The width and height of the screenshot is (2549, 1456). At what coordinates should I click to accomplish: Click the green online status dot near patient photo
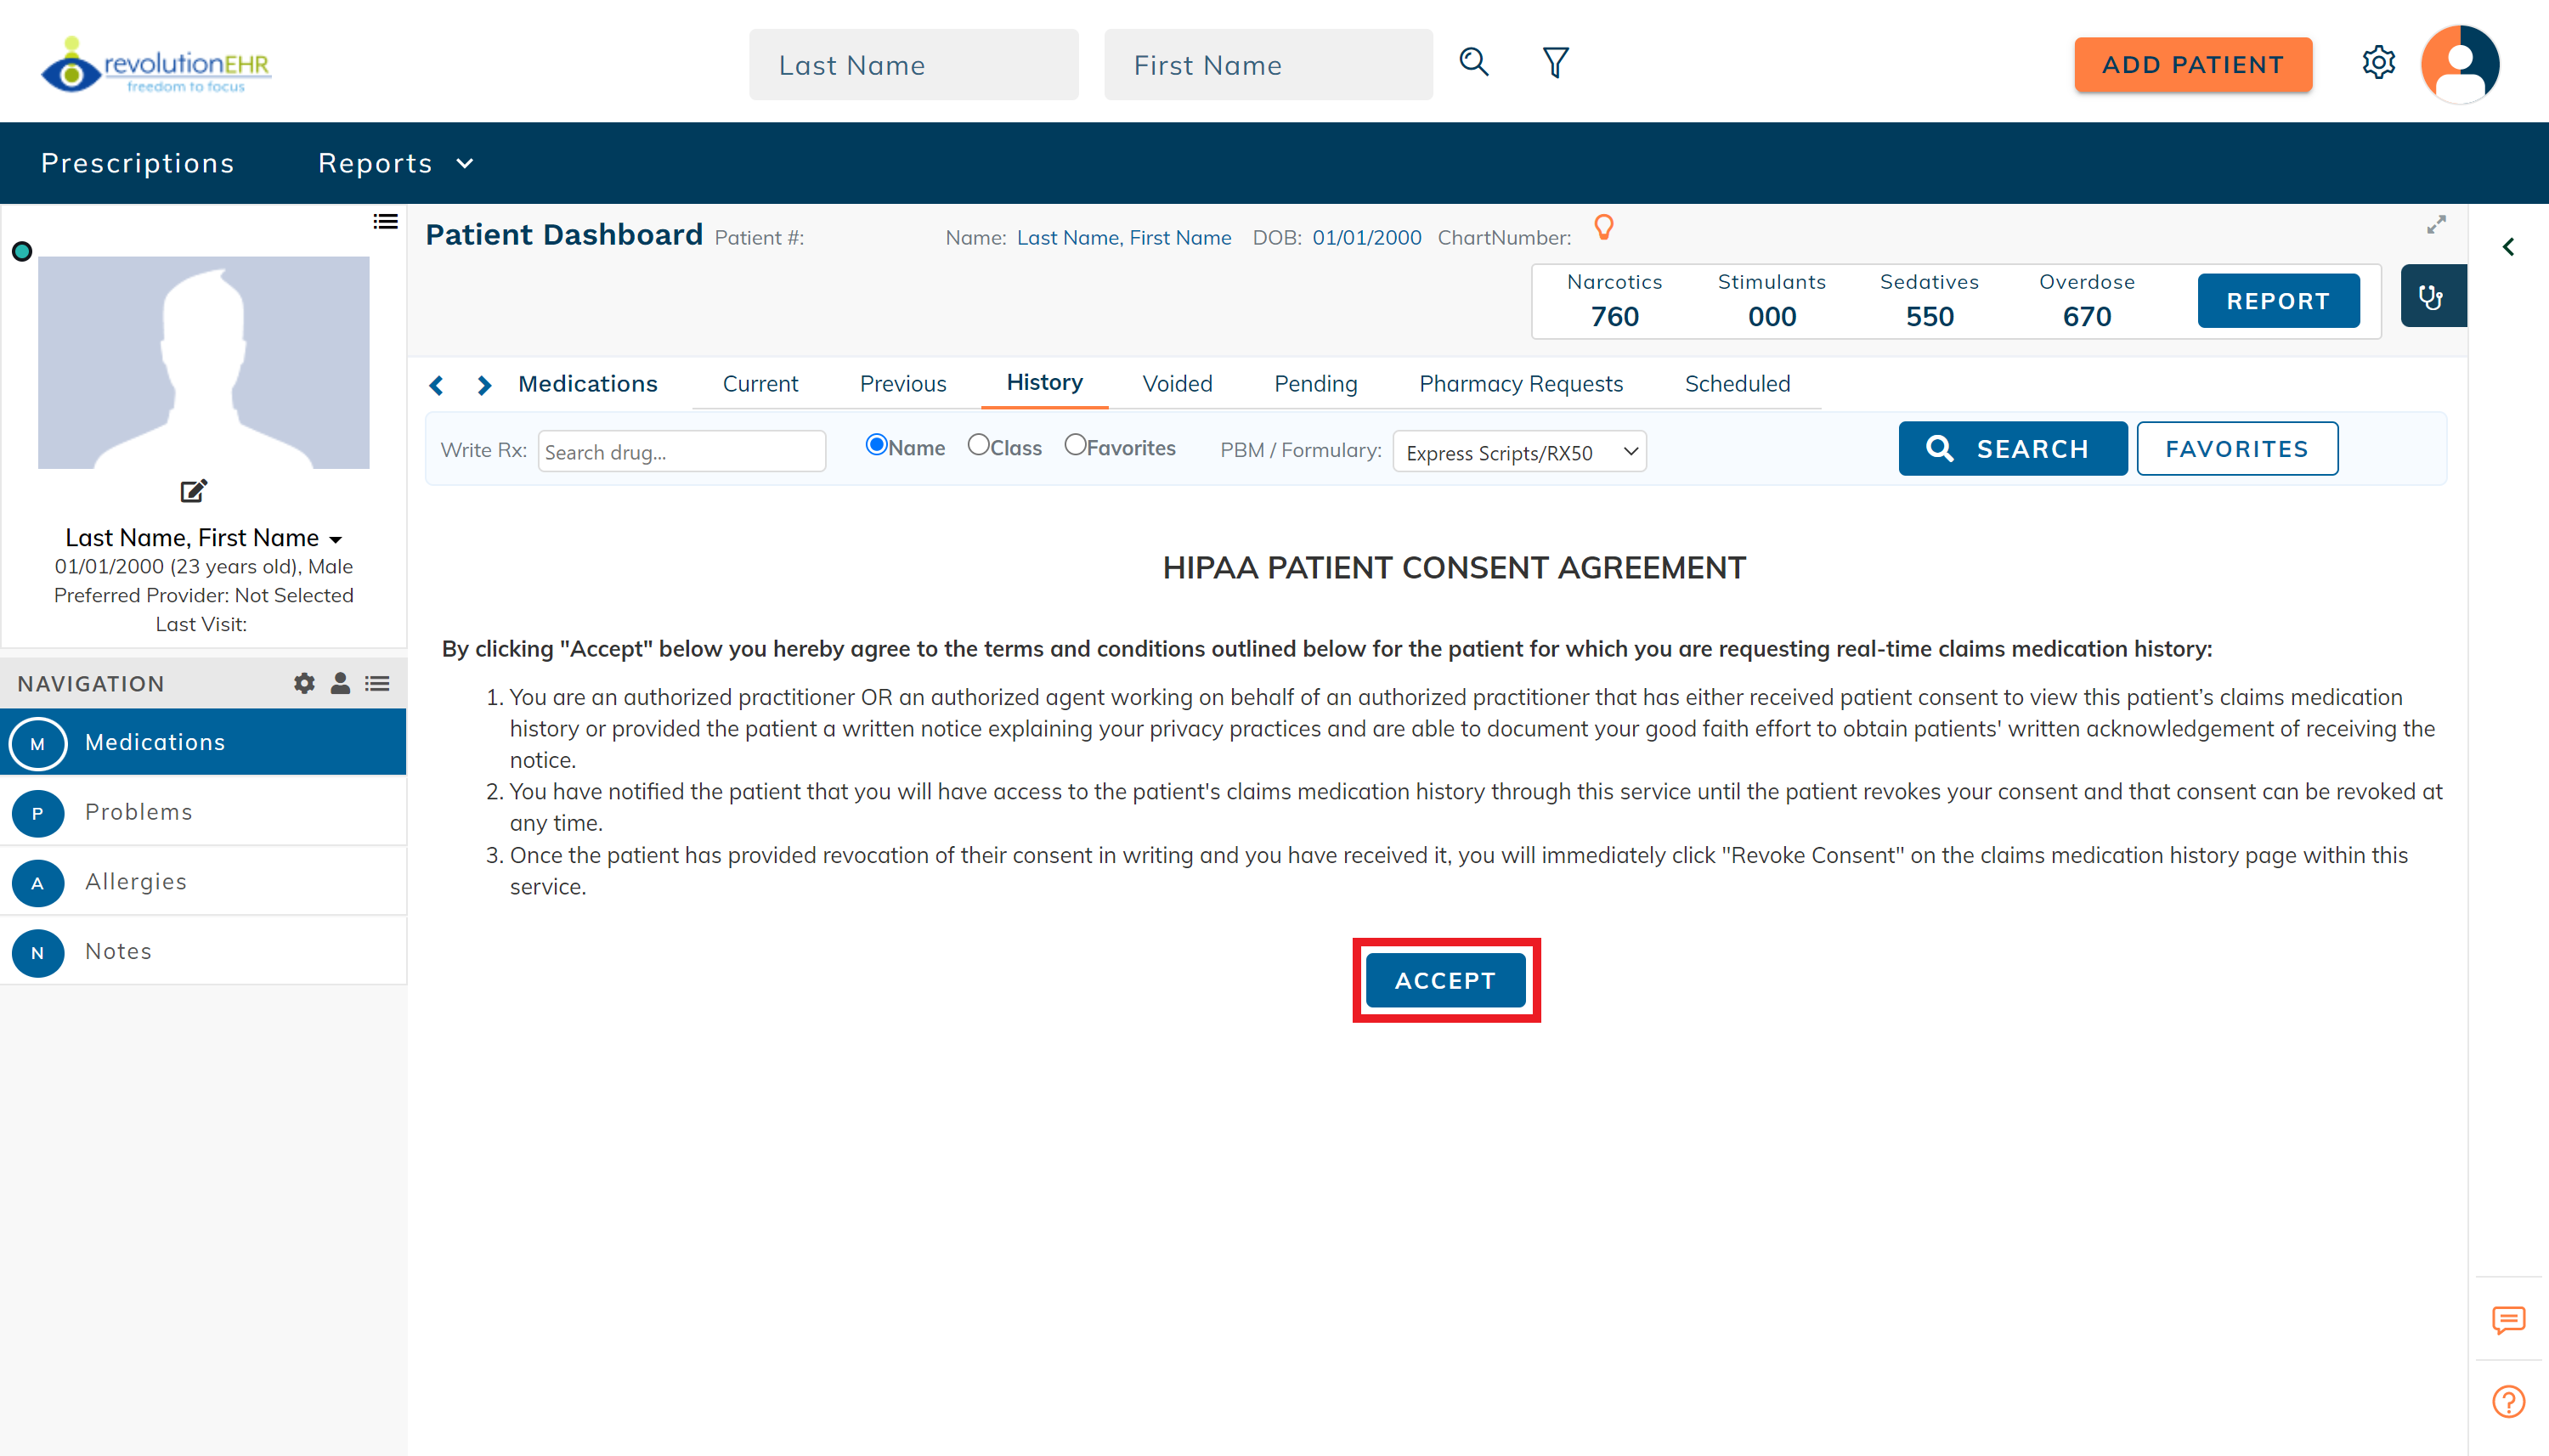[x=21, y=252]
